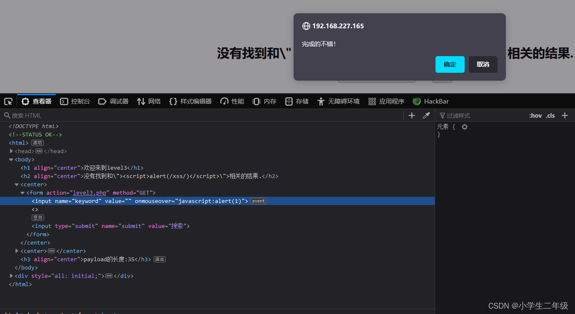Open the 内存 memory tab
The image size is (575, 314).
click(264, 101)
